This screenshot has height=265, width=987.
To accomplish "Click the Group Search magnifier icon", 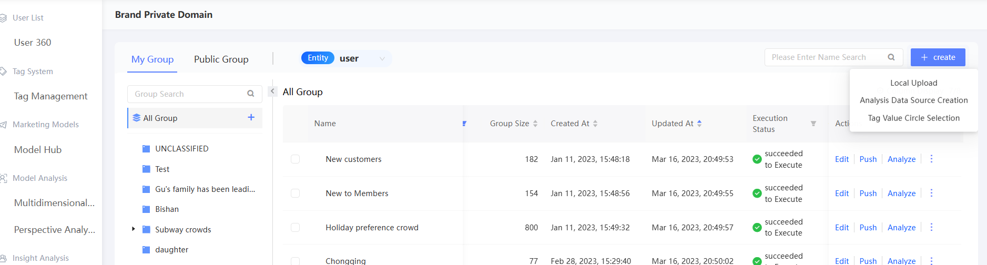I will click(x=251, y=94).
